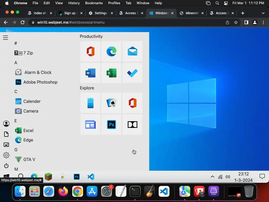
Task: Click the taskbar search circle icon
Action: 20,176
